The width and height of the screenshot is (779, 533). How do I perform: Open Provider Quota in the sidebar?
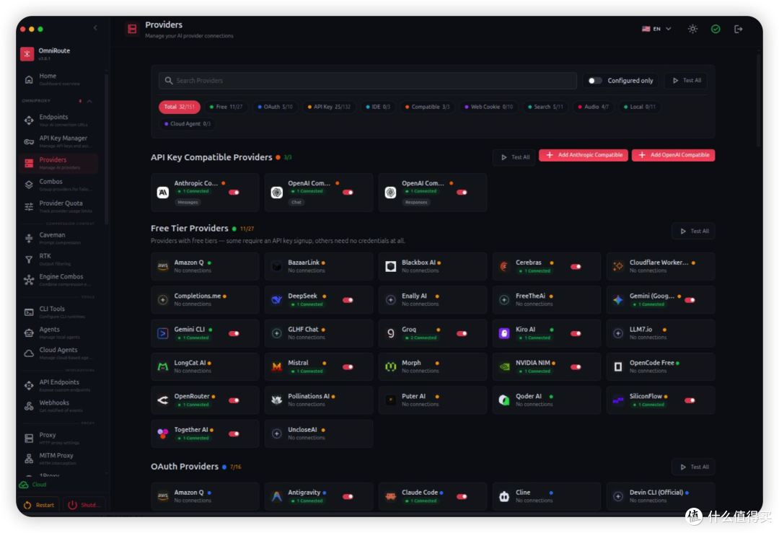60,206
